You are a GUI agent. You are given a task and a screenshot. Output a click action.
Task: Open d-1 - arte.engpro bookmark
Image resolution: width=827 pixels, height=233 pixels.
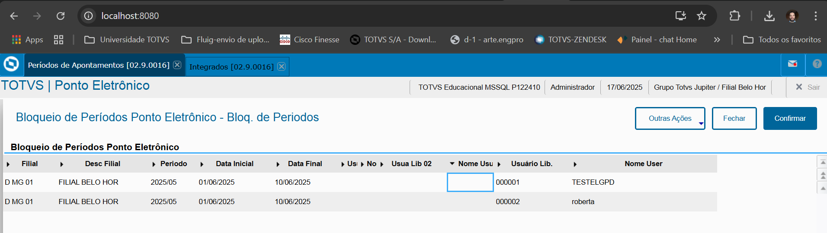(x=487, y=40)
